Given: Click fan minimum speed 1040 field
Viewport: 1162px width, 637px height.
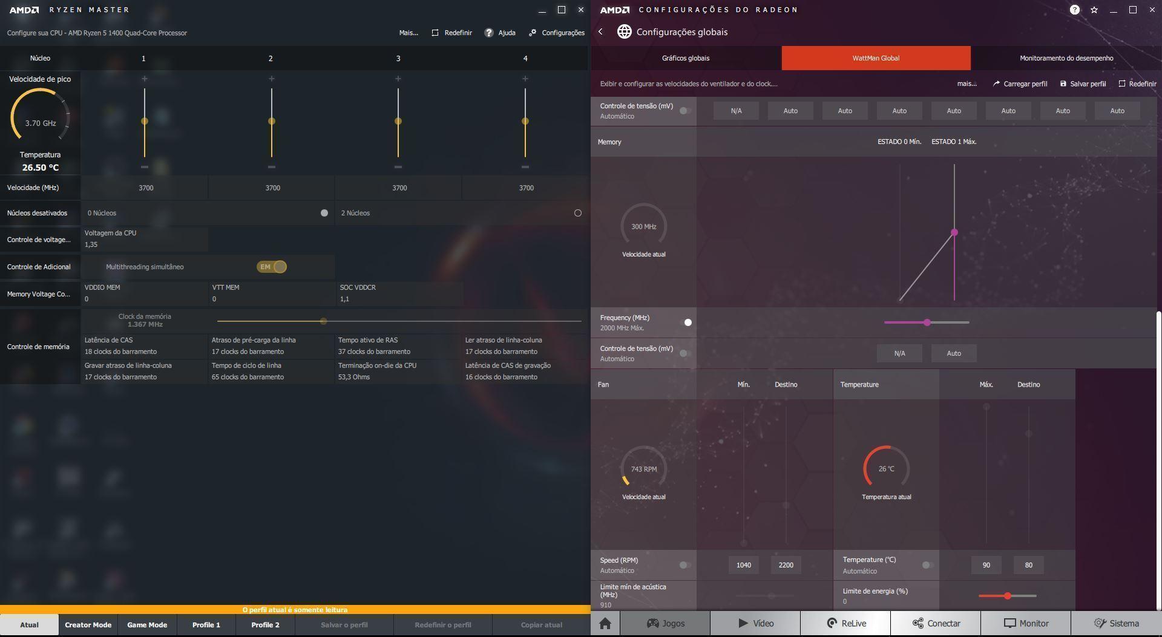Looking at the screenshot, I should point(744,565).
